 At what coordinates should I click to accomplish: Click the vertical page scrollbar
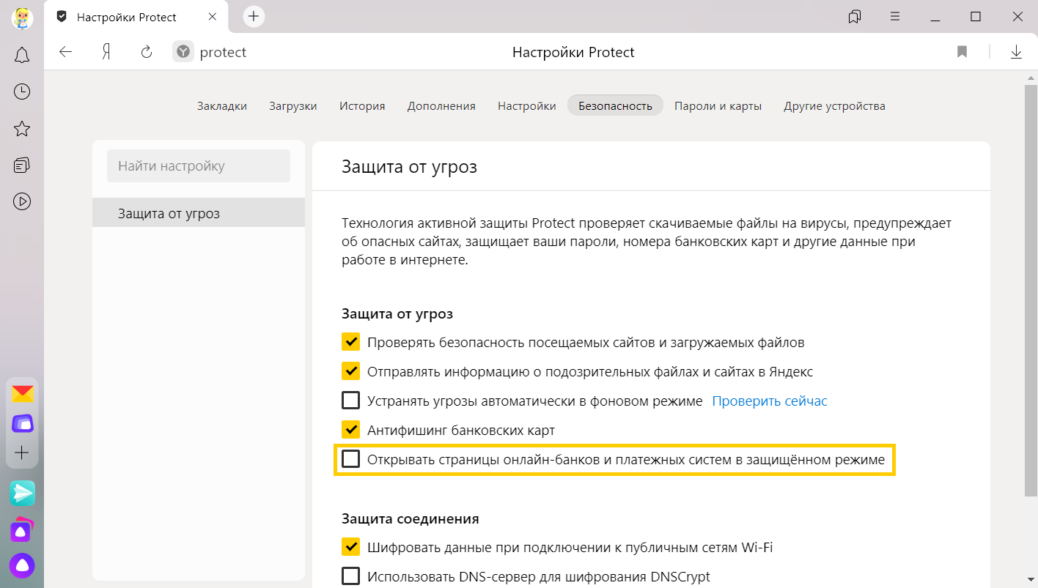pyautogui.click(x=1030, y=291)
